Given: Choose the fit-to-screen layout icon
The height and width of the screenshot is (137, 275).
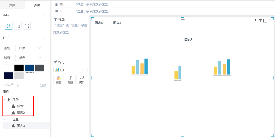Looking at the screenshot, I should click(9, 26).
